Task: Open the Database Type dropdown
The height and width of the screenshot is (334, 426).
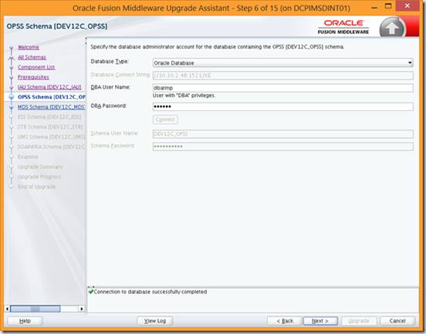Action: click(282, 62)
